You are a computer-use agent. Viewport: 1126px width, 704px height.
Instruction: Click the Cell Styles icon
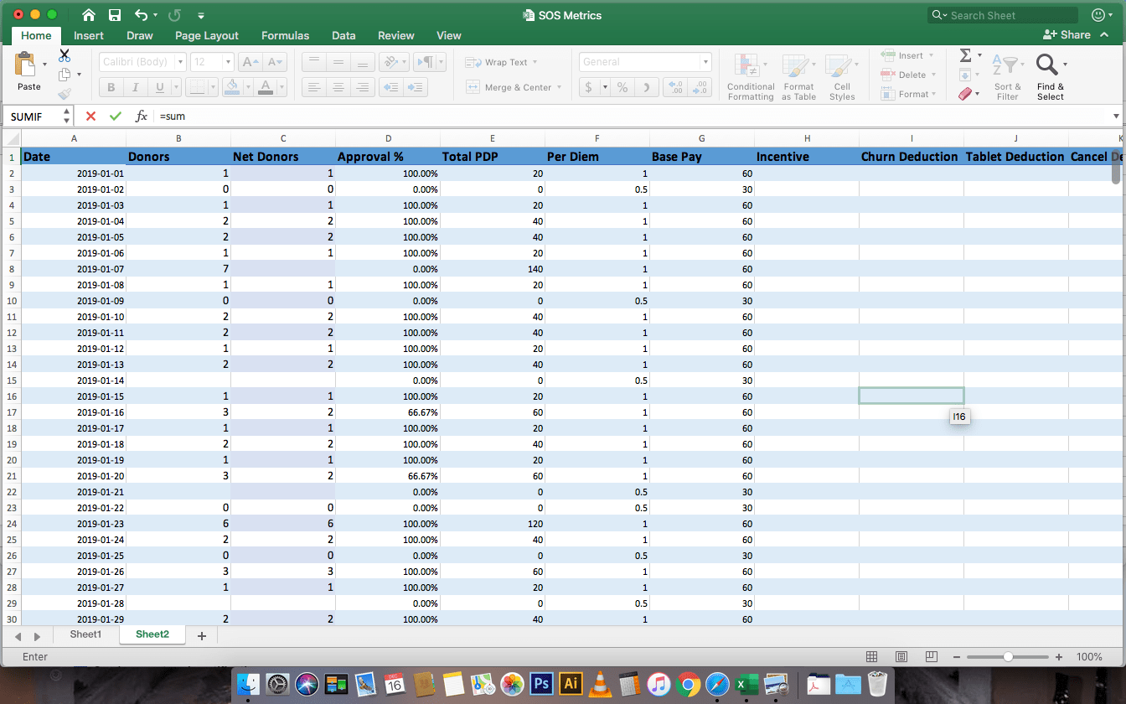[x=839, y=67]
